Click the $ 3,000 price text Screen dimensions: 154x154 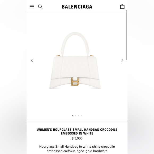pyautogui.click(x=77, y=138)
